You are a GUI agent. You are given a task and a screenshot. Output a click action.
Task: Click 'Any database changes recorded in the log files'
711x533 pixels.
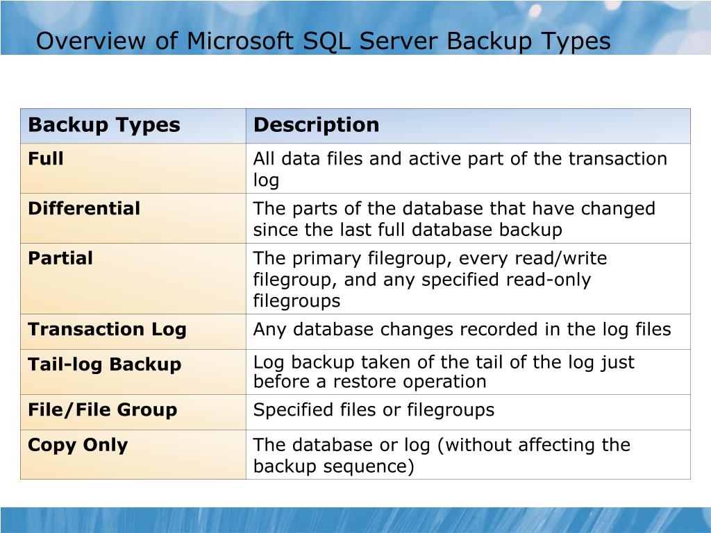[462, 330]
